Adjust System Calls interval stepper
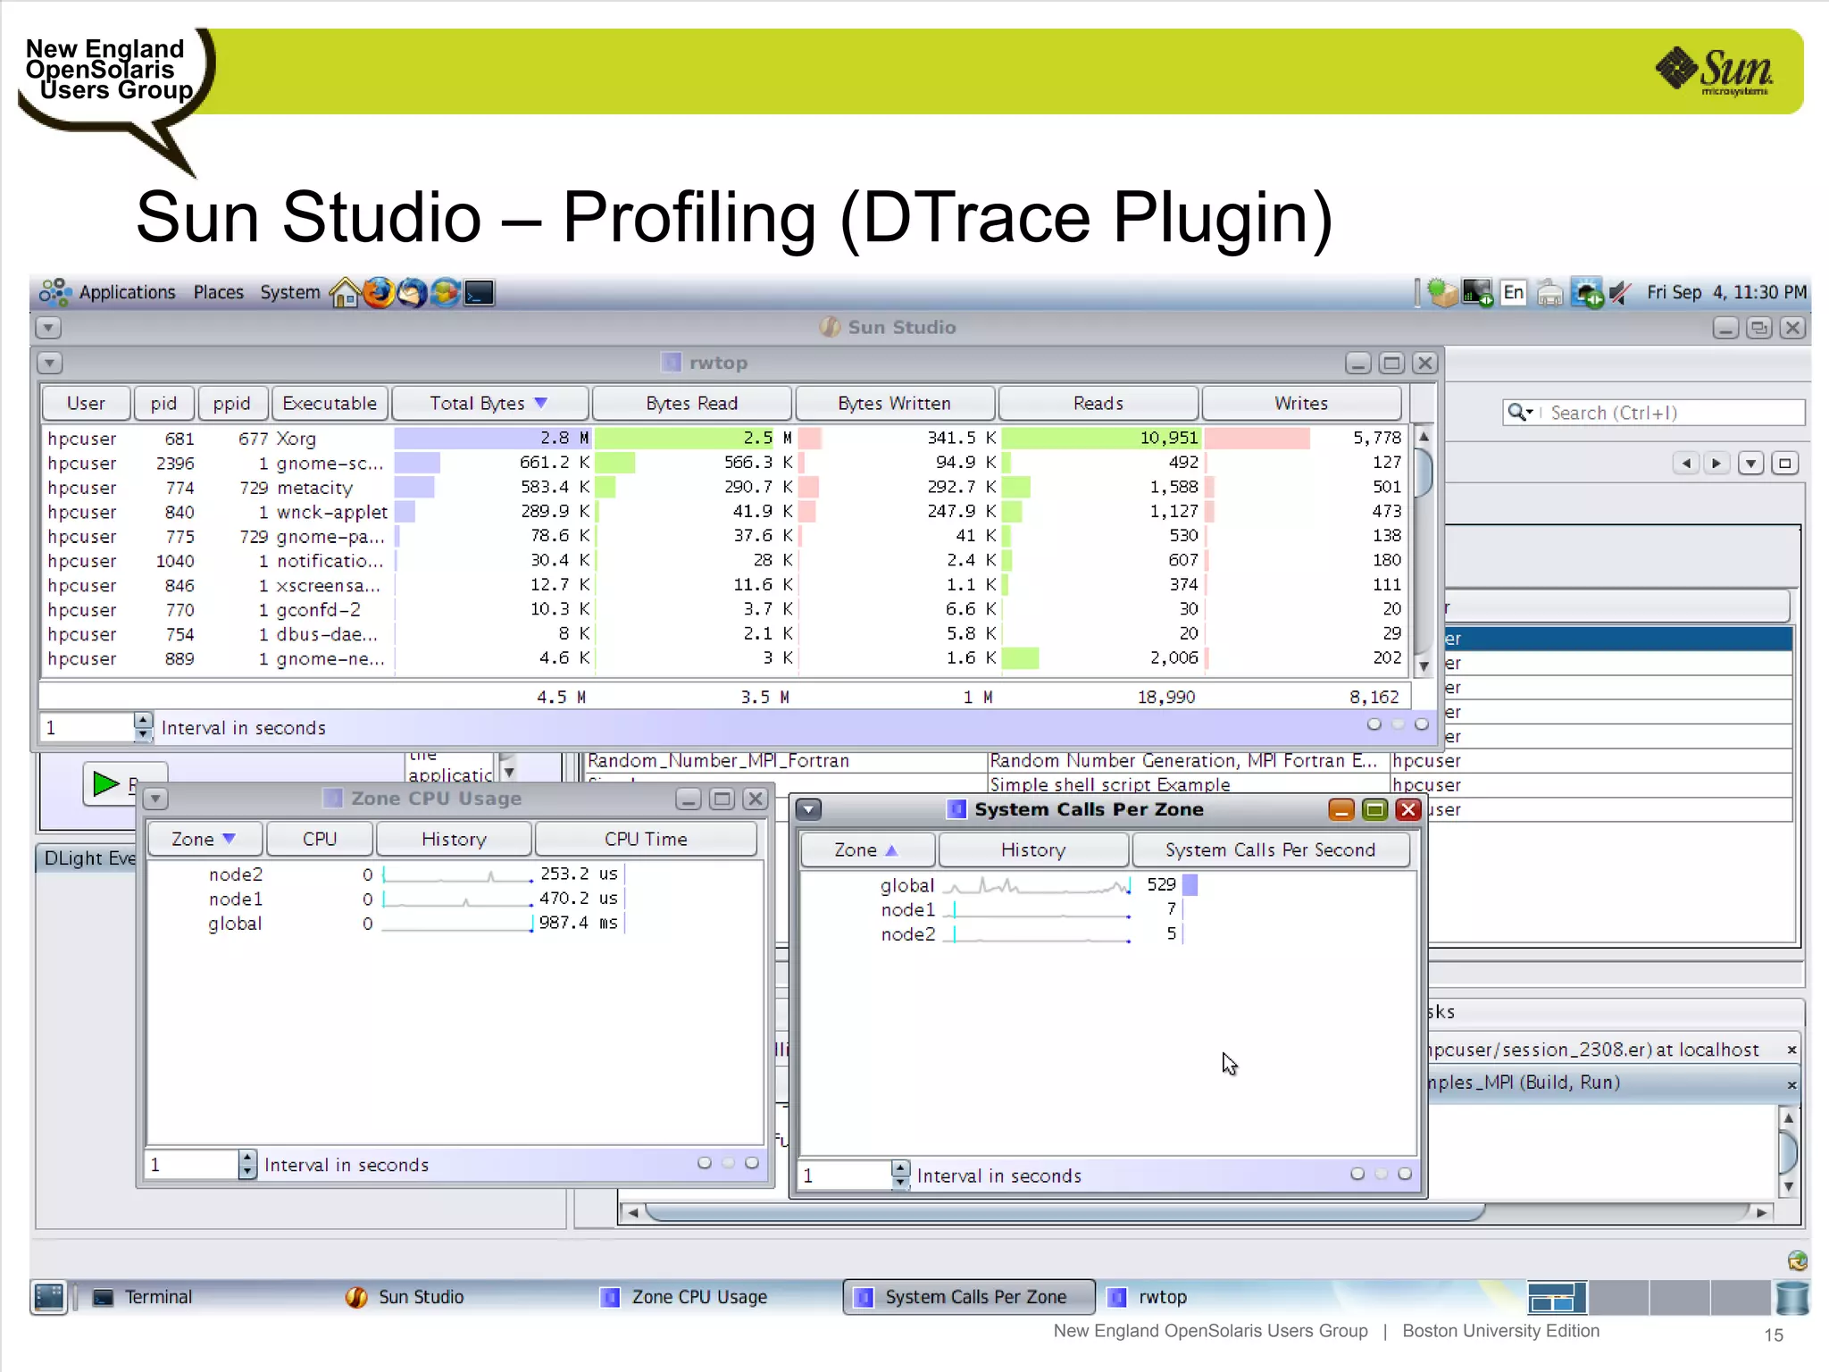 click(x=900, y=1175)
